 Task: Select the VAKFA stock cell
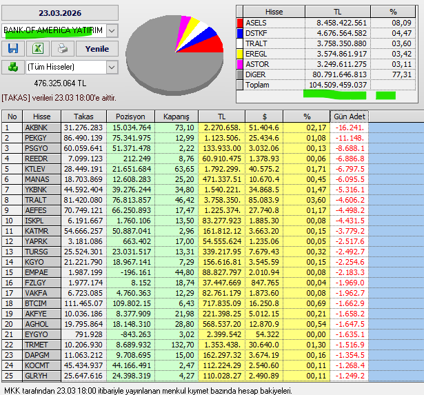tap(42, 293)
